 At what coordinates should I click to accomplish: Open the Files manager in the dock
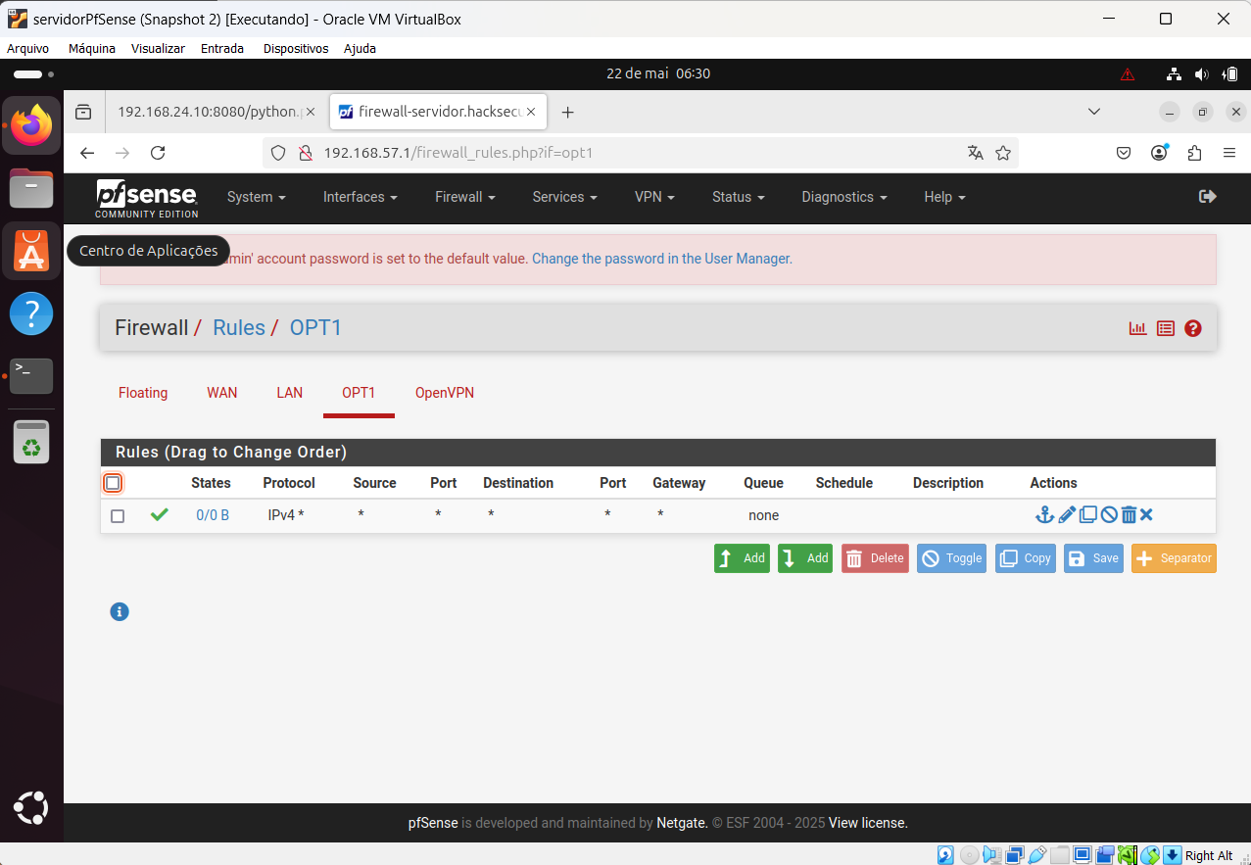coord(31,188)
